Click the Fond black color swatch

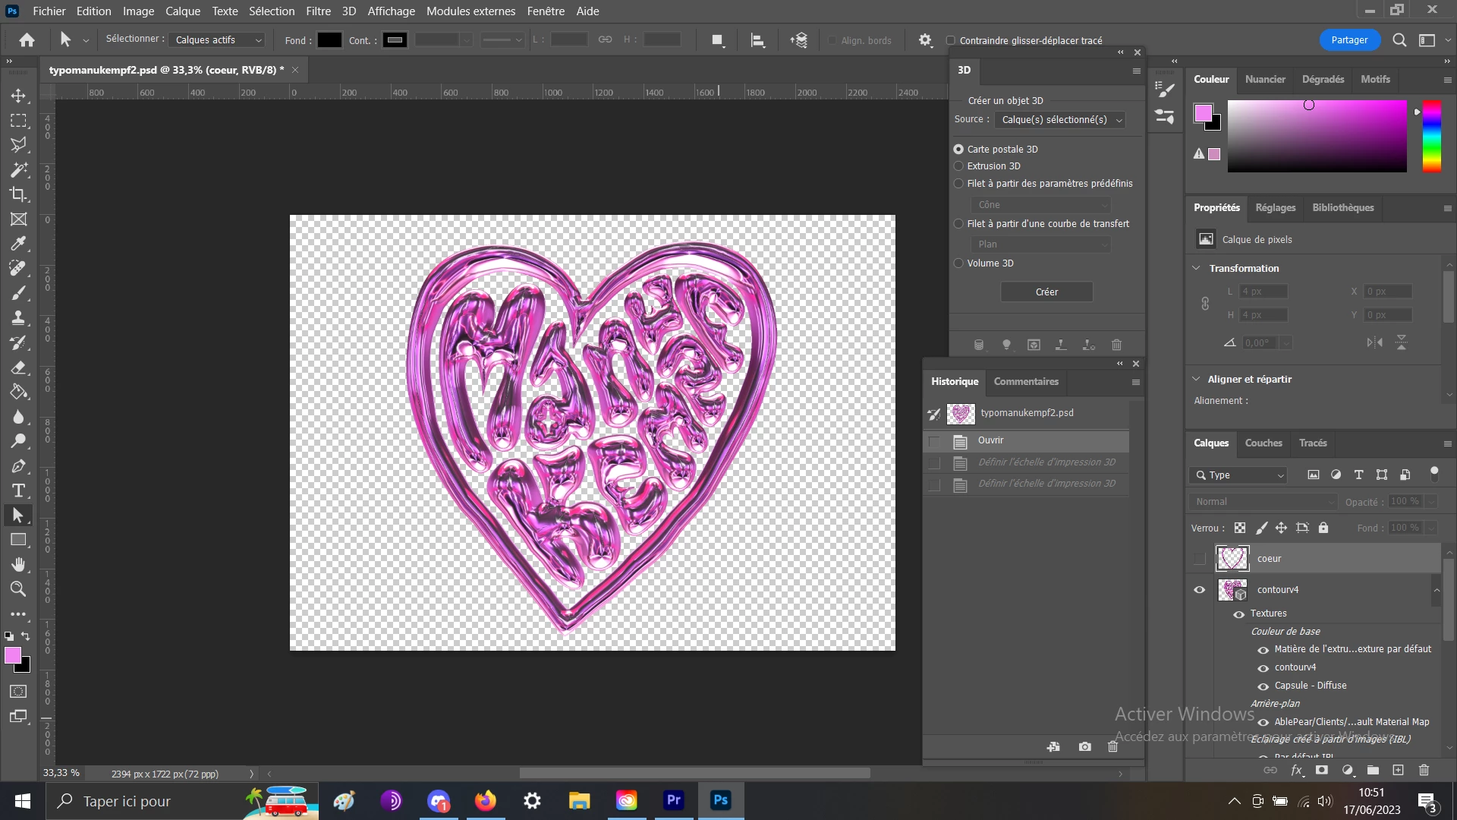pyautogui.click(x=329, y=40)
